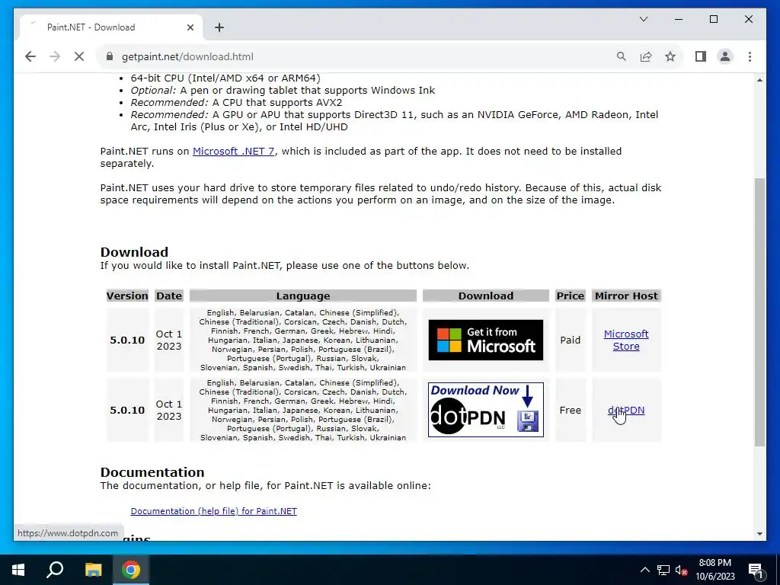Open the Windows Start menu
780x585 pixels.
click(18, 570)
